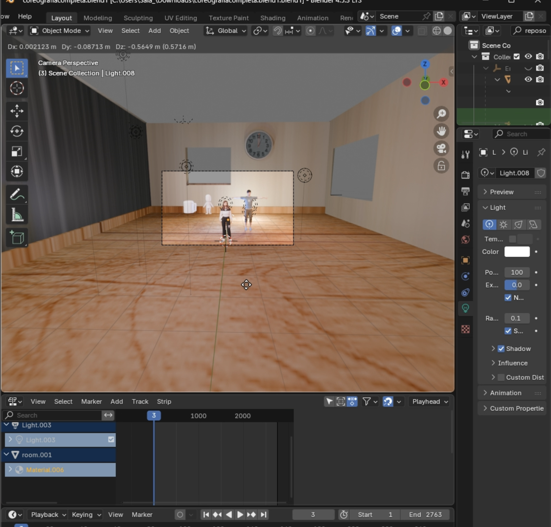Click the Add Cube tool
551x527 pixels.
(x=17, y=238)
